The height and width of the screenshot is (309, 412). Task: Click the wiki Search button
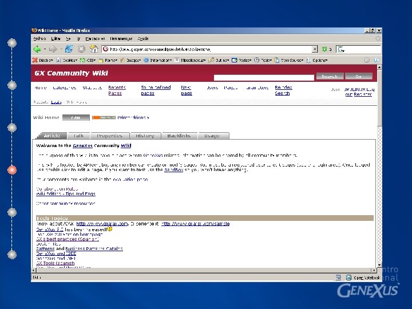330,76
